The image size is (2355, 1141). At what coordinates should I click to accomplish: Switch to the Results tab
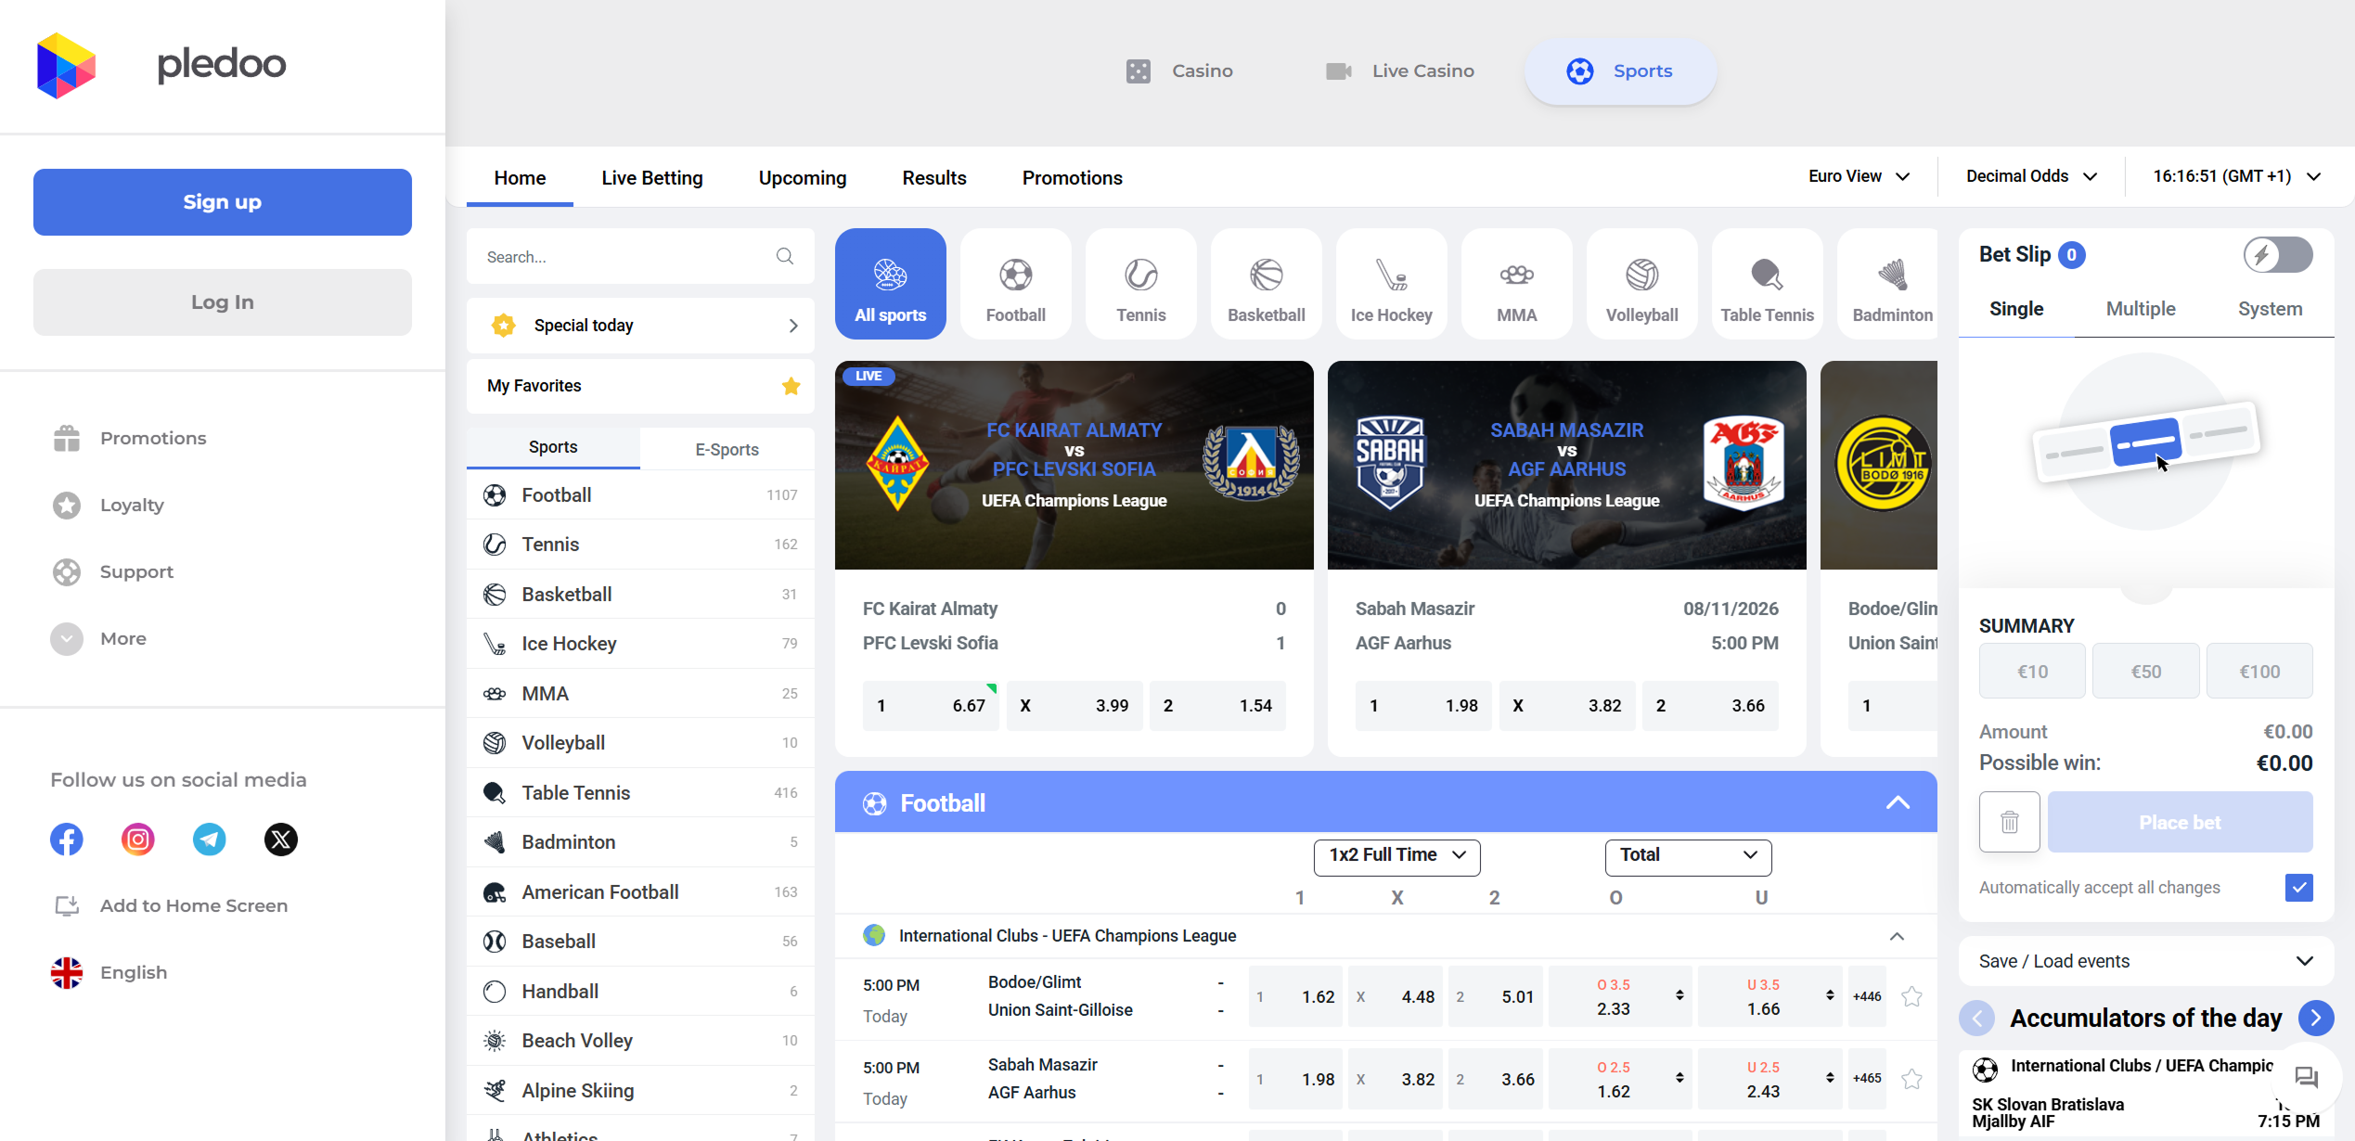pos(934,178)
